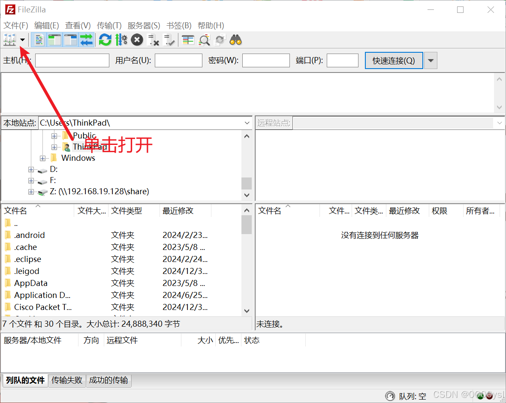The image size is (506, 403).
Task: Cancel the current operation icon
Action: (137, 40)
